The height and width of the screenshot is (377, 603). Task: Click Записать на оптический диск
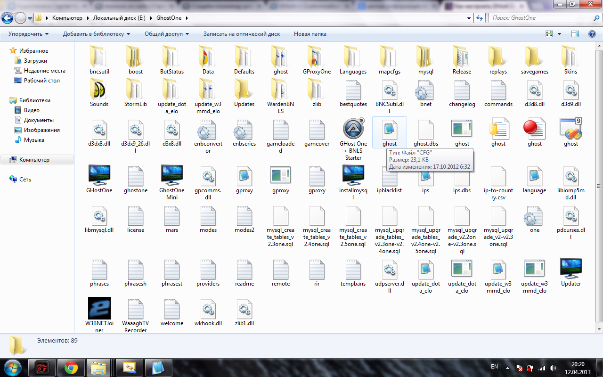[x=242, y=34]
